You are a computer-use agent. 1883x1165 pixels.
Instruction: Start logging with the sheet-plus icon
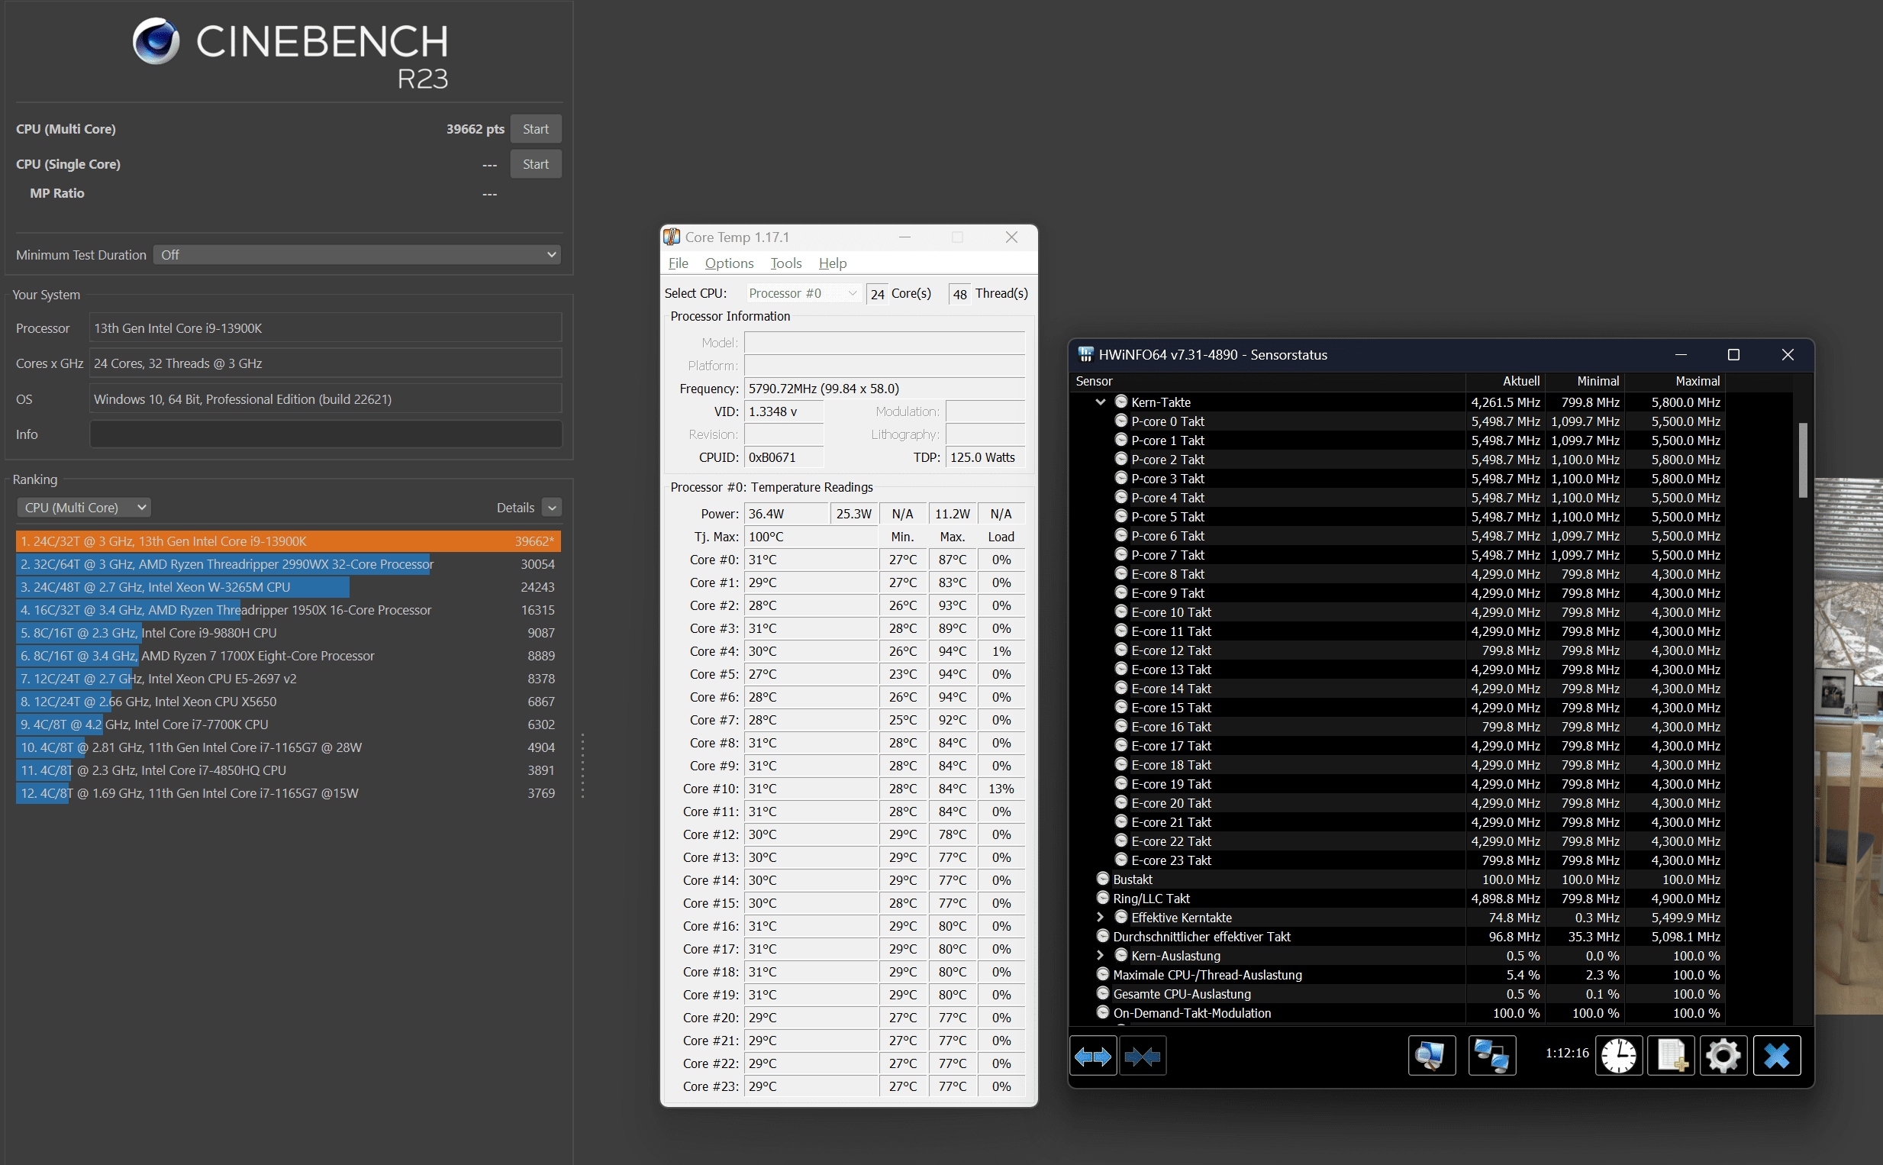(x=1672, y=1056)
